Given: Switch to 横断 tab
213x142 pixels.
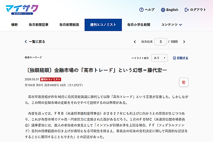Looking at the screenshot, I should pos(15,25).
